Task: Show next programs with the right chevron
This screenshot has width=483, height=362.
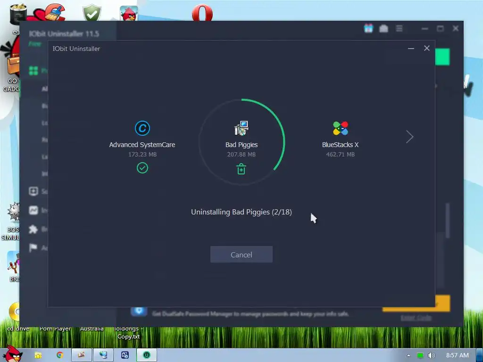Action: coord(409,137)
